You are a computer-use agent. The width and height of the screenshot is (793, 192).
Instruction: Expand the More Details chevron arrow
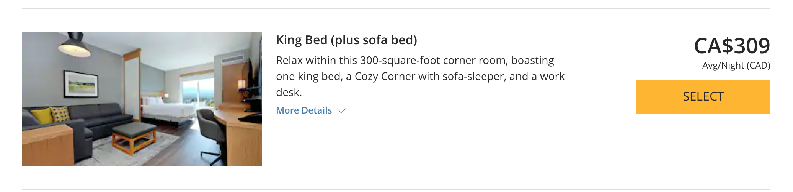341,111
